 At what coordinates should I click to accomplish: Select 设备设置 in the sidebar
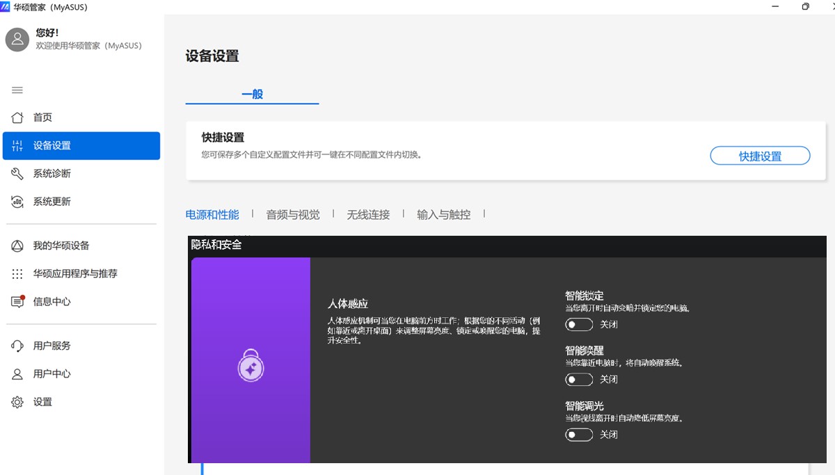click(81, 145)
